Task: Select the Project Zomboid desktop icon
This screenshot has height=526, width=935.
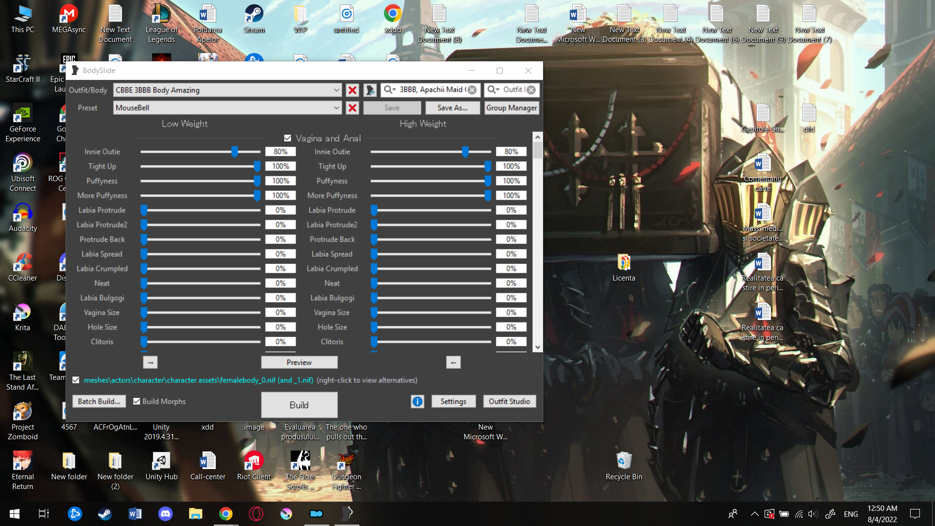Action: (22, 421)
